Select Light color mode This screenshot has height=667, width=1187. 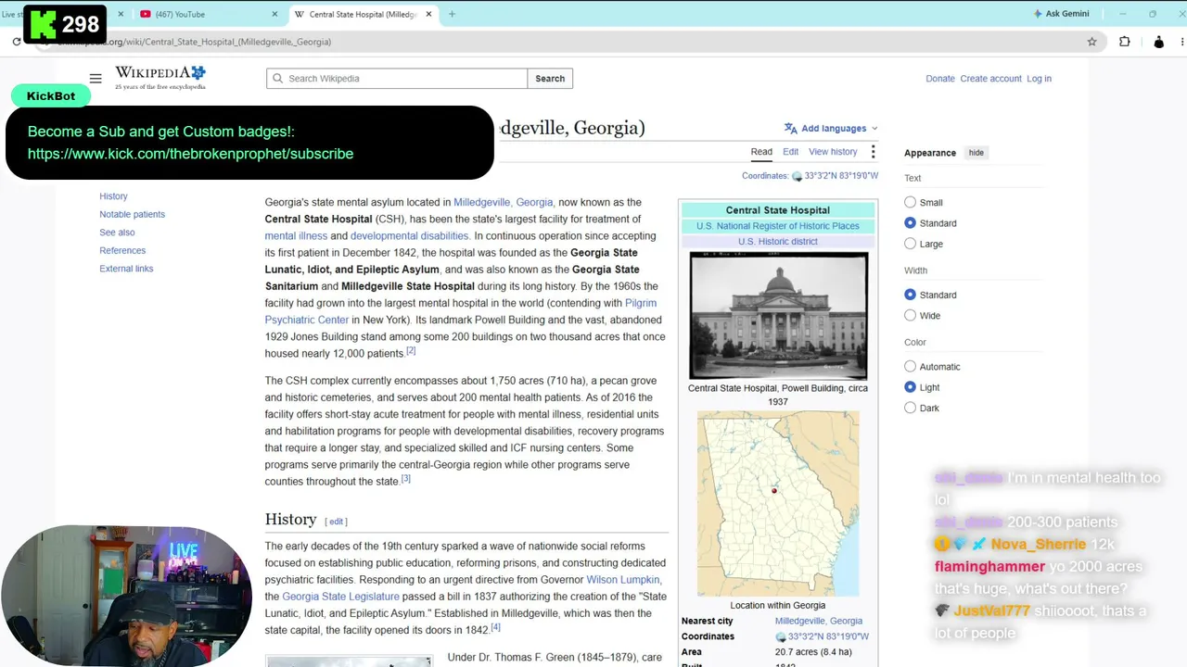(x=910, y=387)
